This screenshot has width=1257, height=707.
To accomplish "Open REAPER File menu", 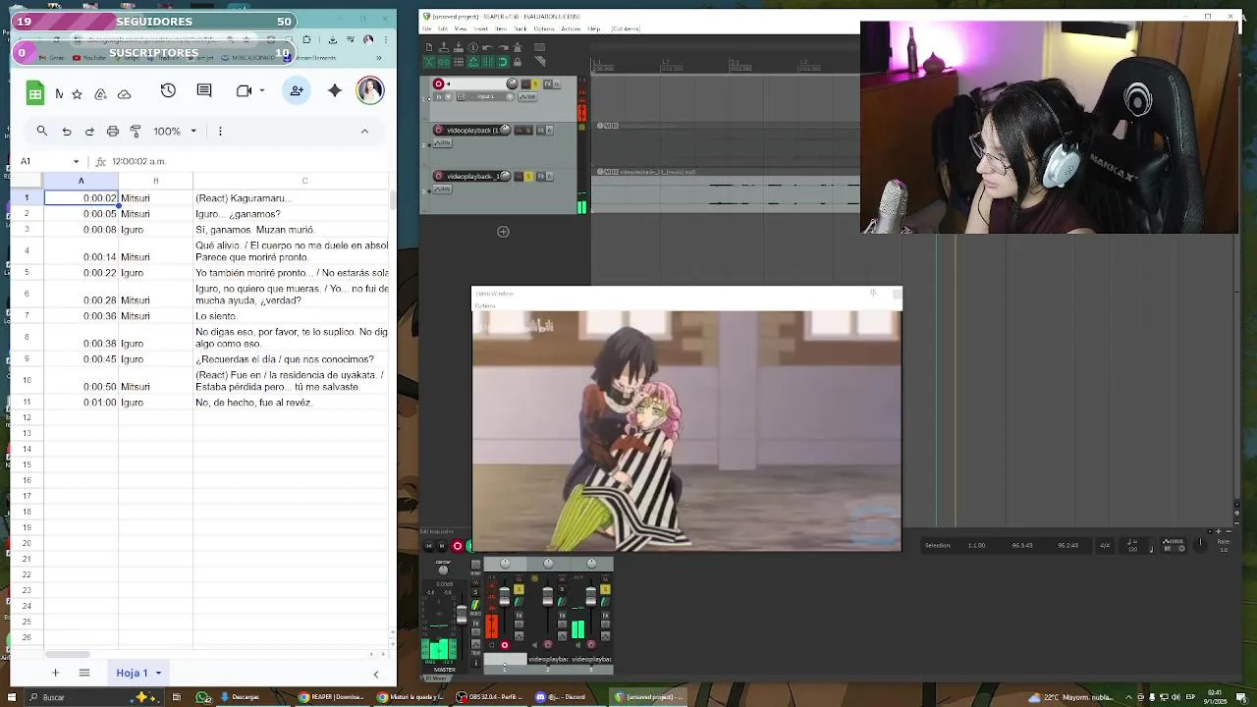I will [428, 28].
